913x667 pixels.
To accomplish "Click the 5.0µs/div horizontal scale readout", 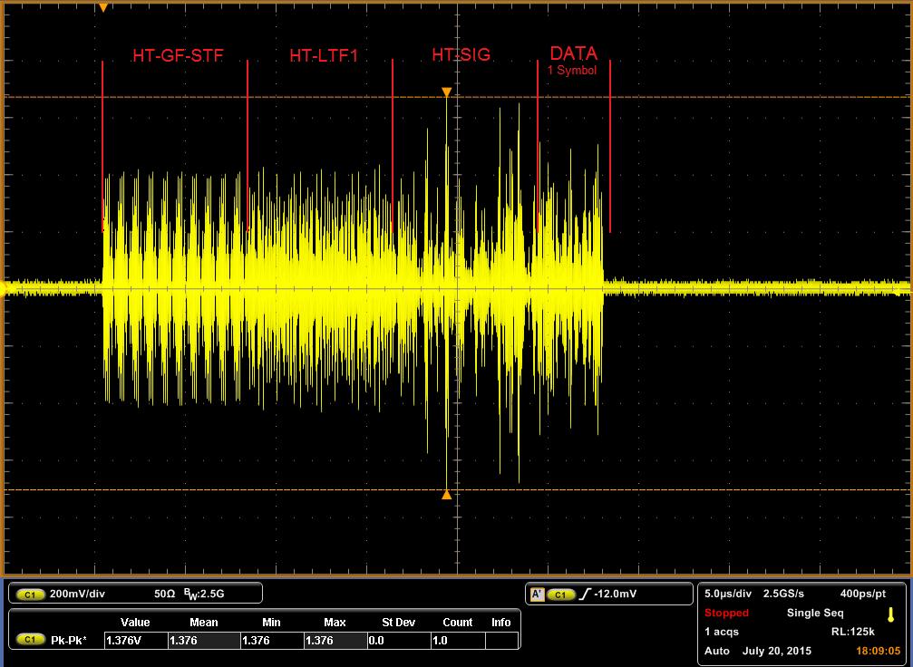I will pos(728,594).
